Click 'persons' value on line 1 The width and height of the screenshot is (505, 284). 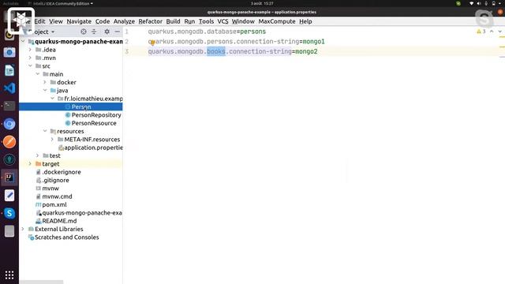[252, 32]
